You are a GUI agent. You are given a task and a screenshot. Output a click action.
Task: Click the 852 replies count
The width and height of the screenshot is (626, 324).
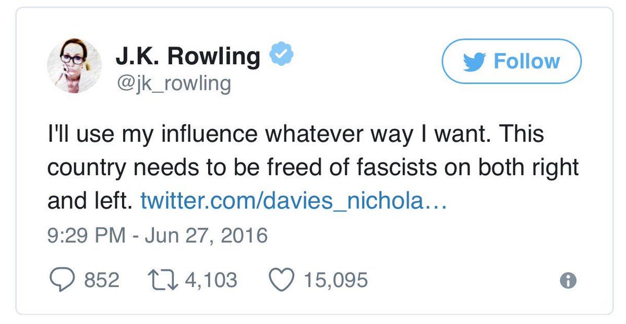102,281
